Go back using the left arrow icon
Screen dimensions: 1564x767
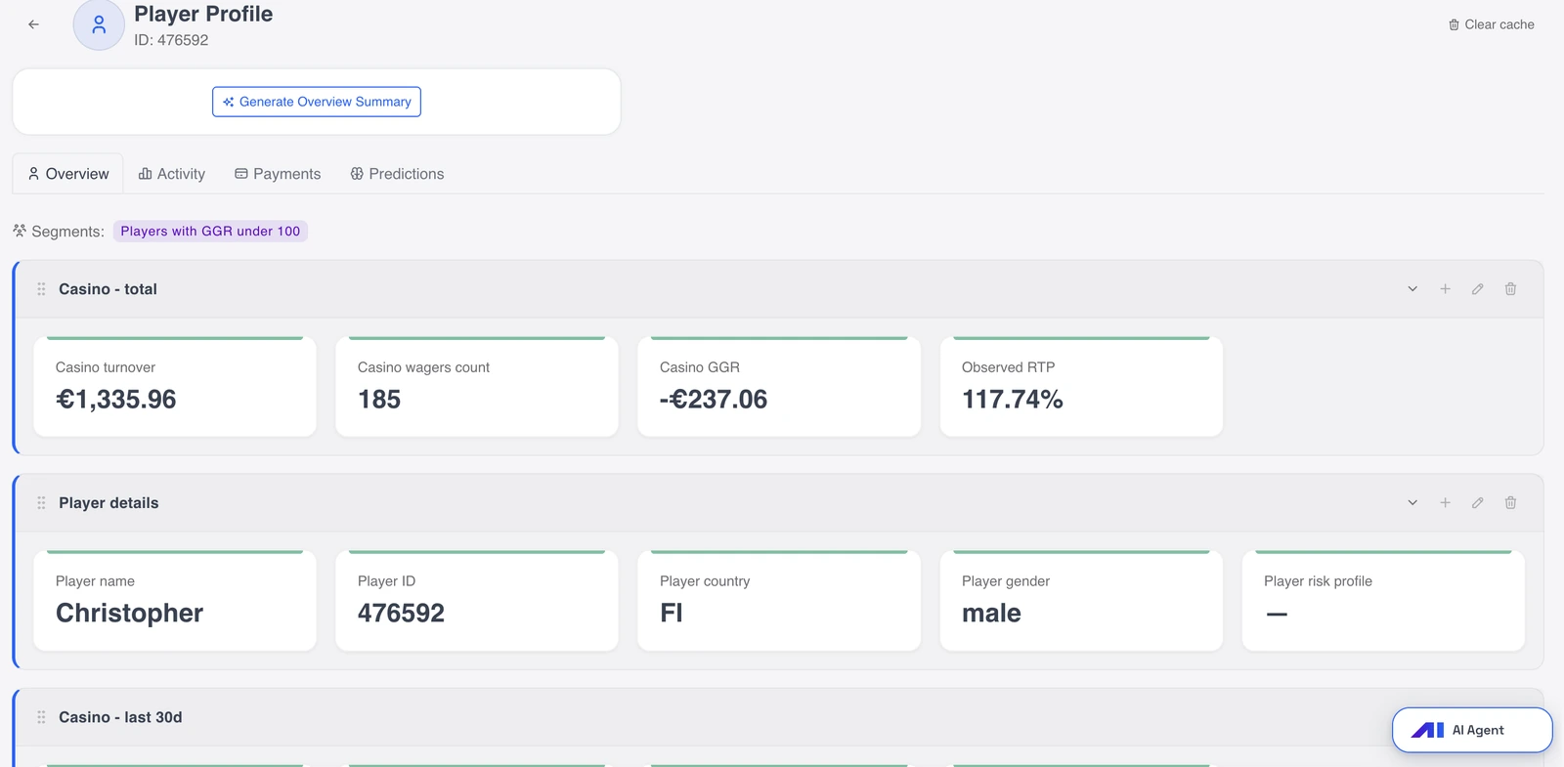pyautogui.click(x=34, y=24)
